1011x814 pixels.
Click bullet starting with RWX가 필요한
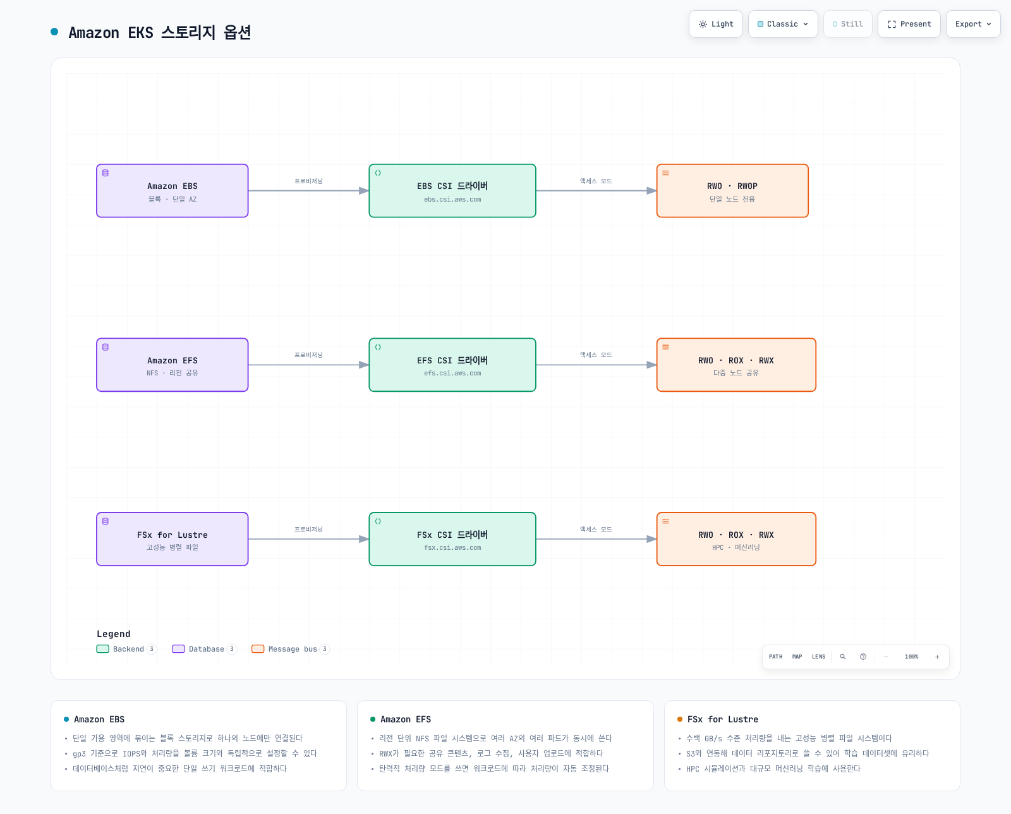pos(491,753)
